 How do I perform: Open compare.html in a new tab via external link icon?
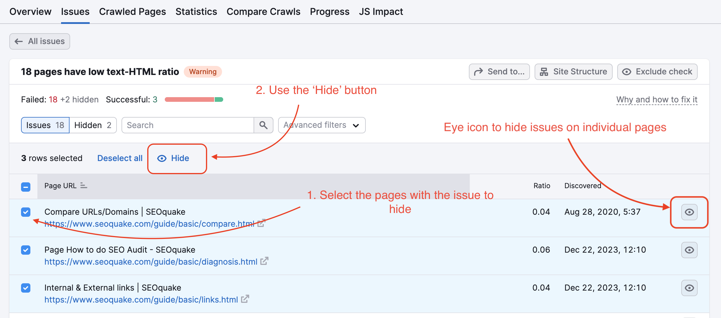[x=261, y=223]
